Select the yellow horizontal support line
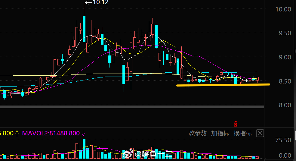296x161 pixels. coord(223,85)
